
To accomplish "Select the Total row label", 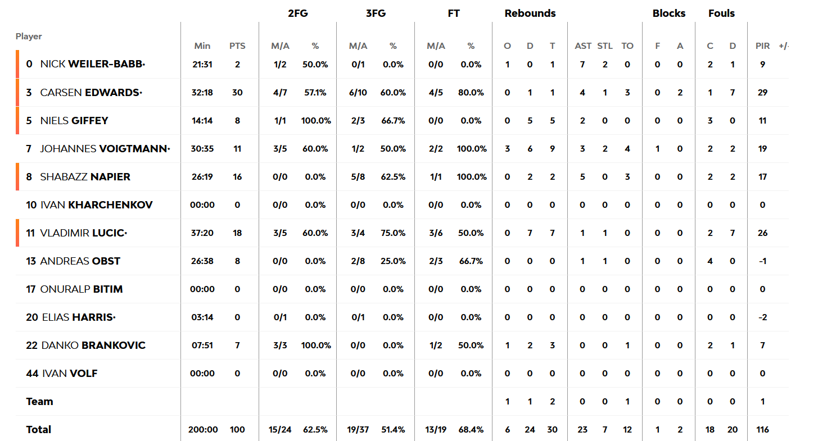I will click(x=39, y=430).
